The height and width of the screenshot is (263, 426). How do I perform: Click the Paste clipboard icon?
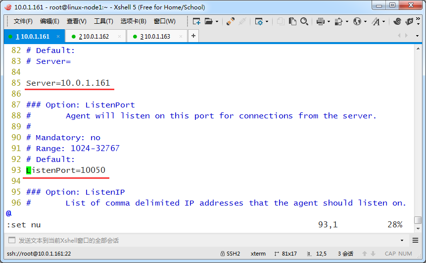[x=292, y=21]
